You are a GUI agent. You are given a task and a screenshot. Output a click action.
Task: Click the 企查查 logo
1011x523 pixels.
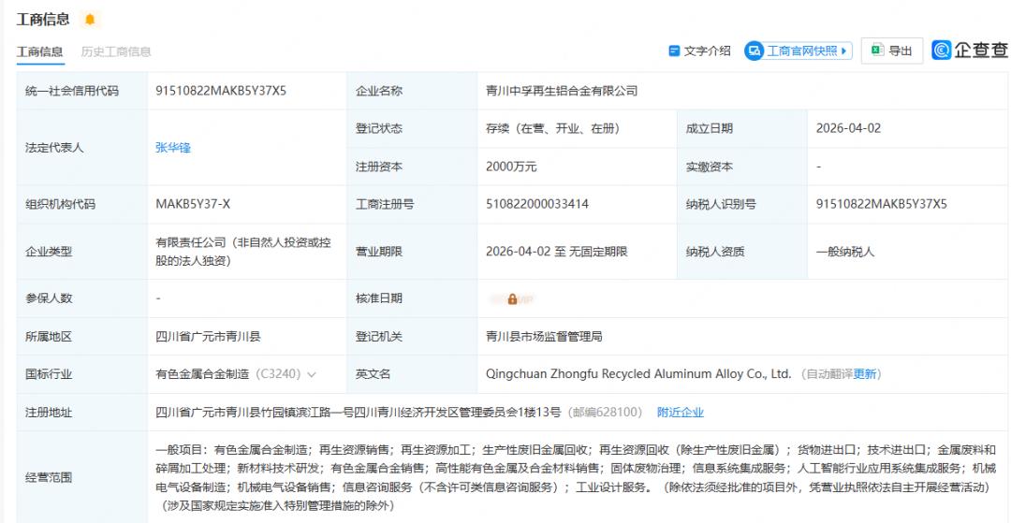click(970, 51)
